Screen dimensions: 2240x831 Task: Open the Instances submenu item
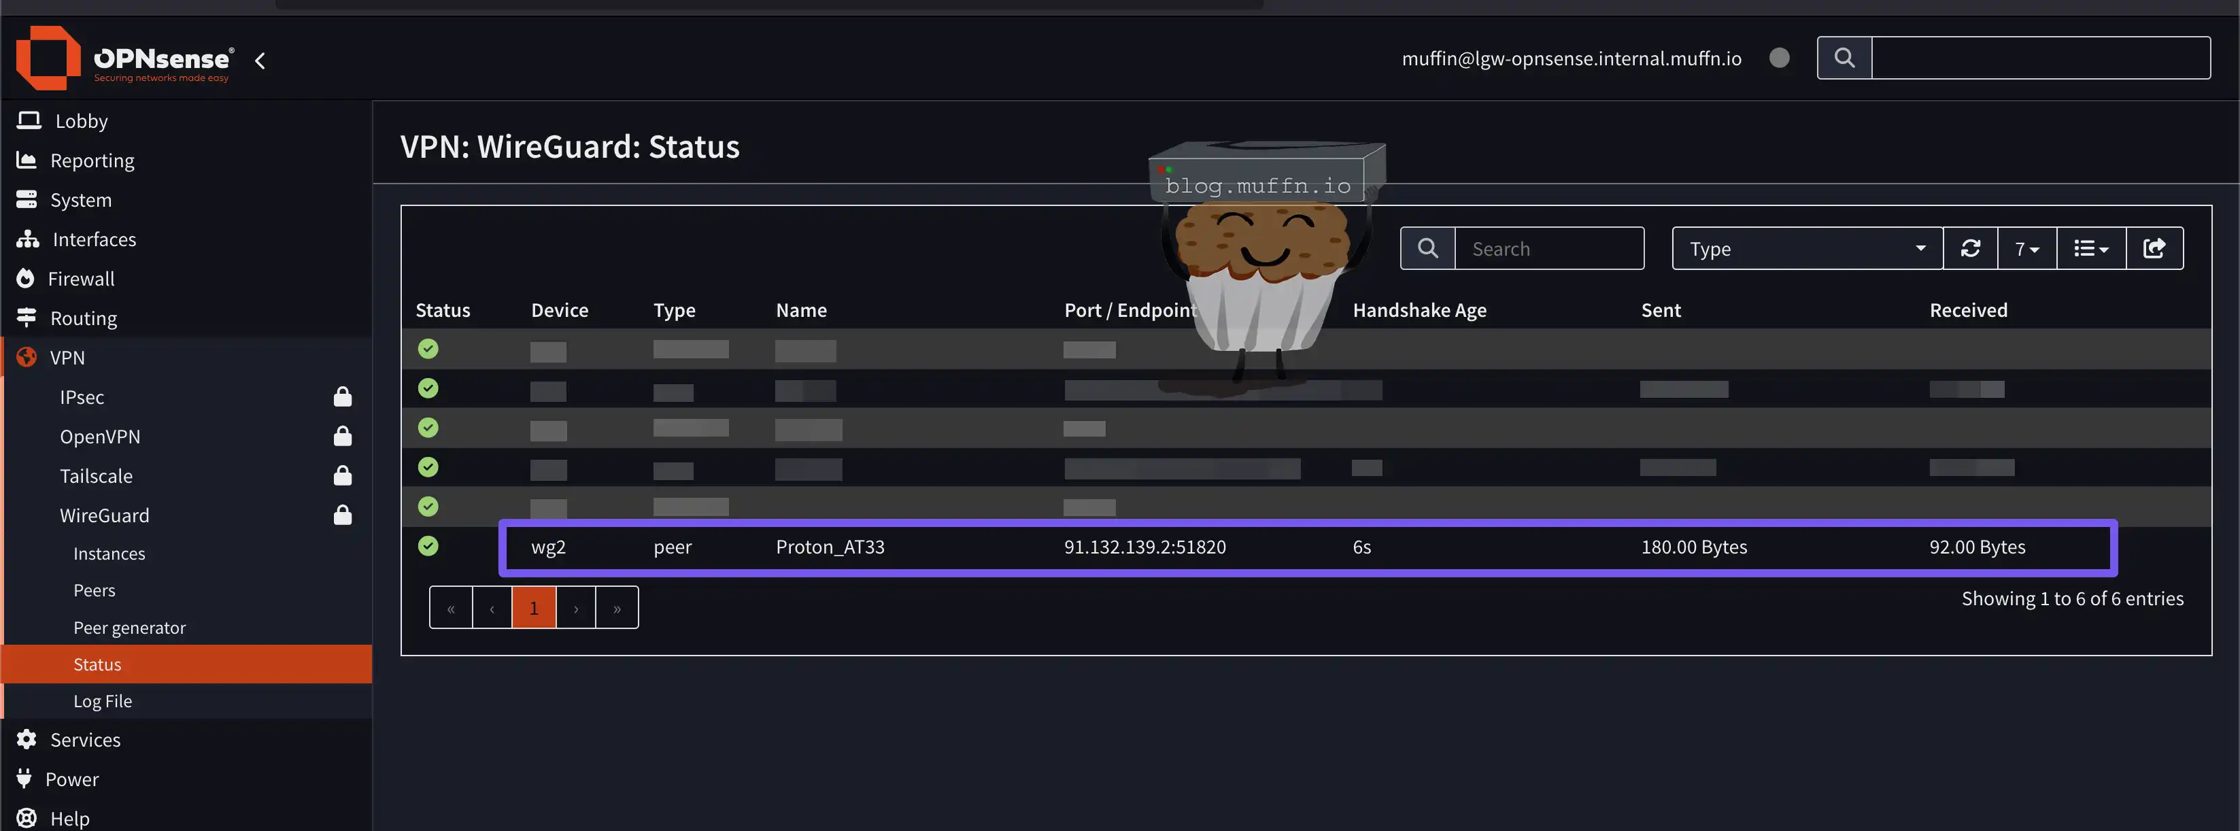[109, 554]
